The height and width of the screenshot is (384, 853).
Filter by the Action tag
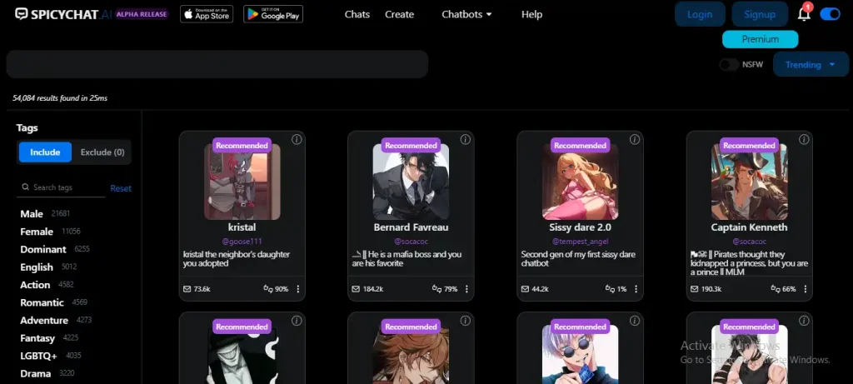click(35, 285)
